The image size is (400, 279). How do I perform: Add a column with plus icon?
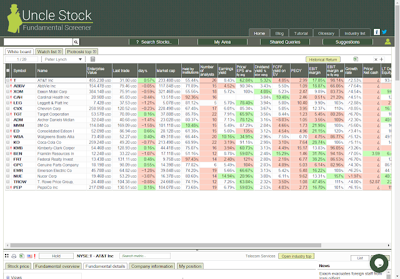(382, 59)
